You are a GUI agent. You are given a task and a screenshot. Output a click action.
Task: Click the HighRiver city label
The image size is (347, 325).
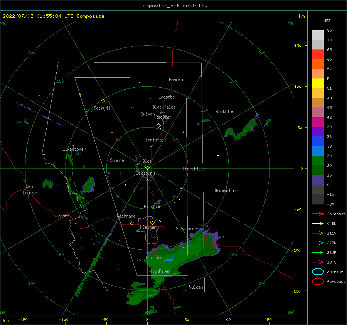[x=160, y=271]
